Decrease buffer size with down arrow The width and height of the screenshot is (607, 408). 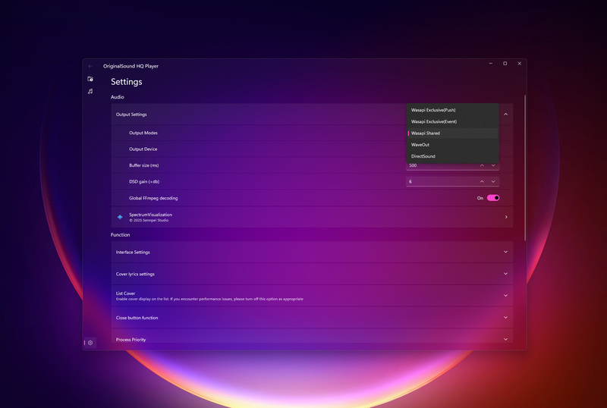493,165
